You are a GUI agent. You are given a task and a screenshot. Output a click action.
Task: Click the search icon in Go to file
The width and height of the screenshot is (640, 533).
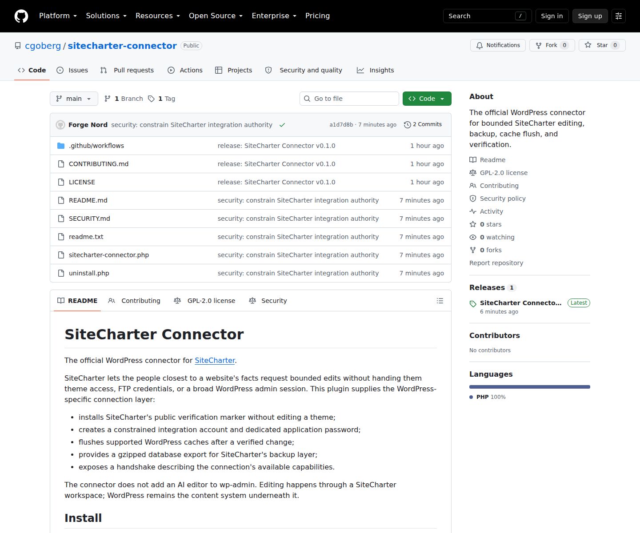[x=307, y=99]
